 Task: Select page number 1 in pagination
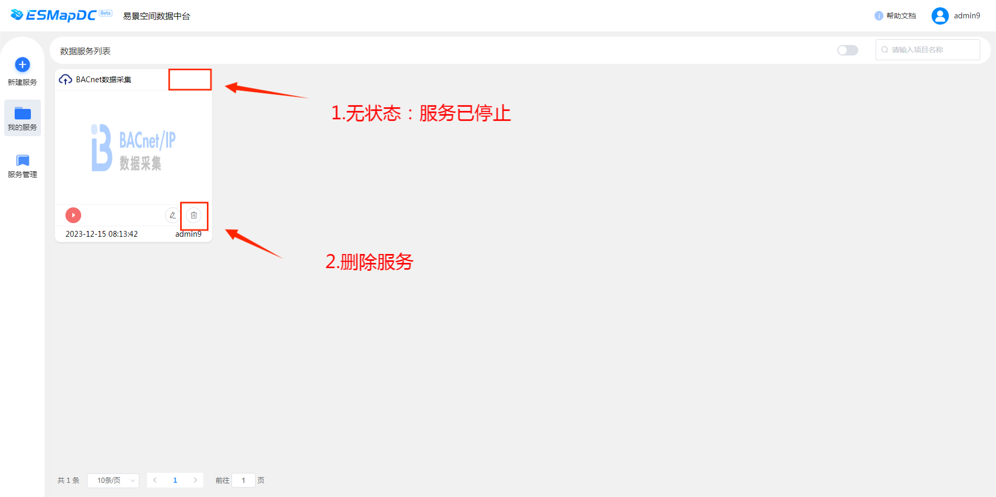point(175,480)
